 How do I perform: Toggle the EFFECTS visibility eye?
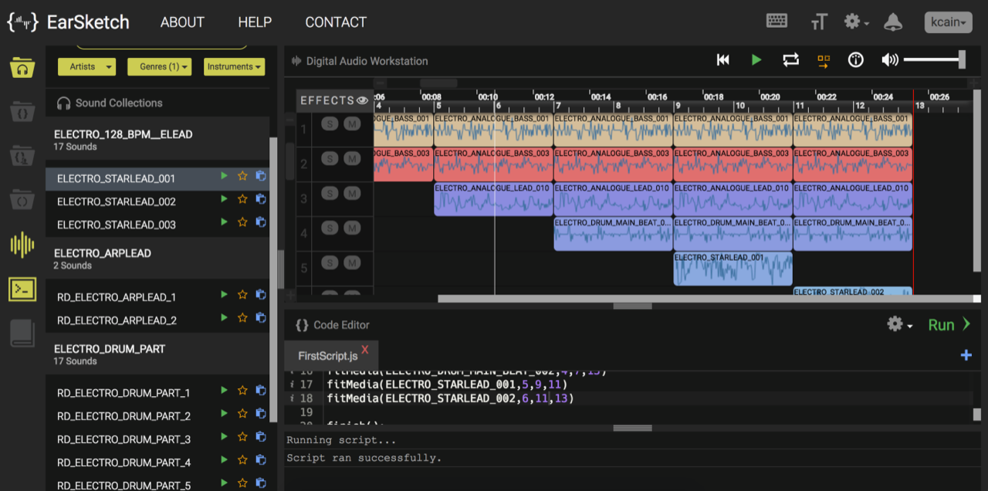tap(362, 100)
